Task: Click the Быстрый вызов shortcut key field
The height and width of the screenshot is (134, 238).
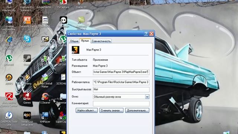Action: (x=121, y=89)
